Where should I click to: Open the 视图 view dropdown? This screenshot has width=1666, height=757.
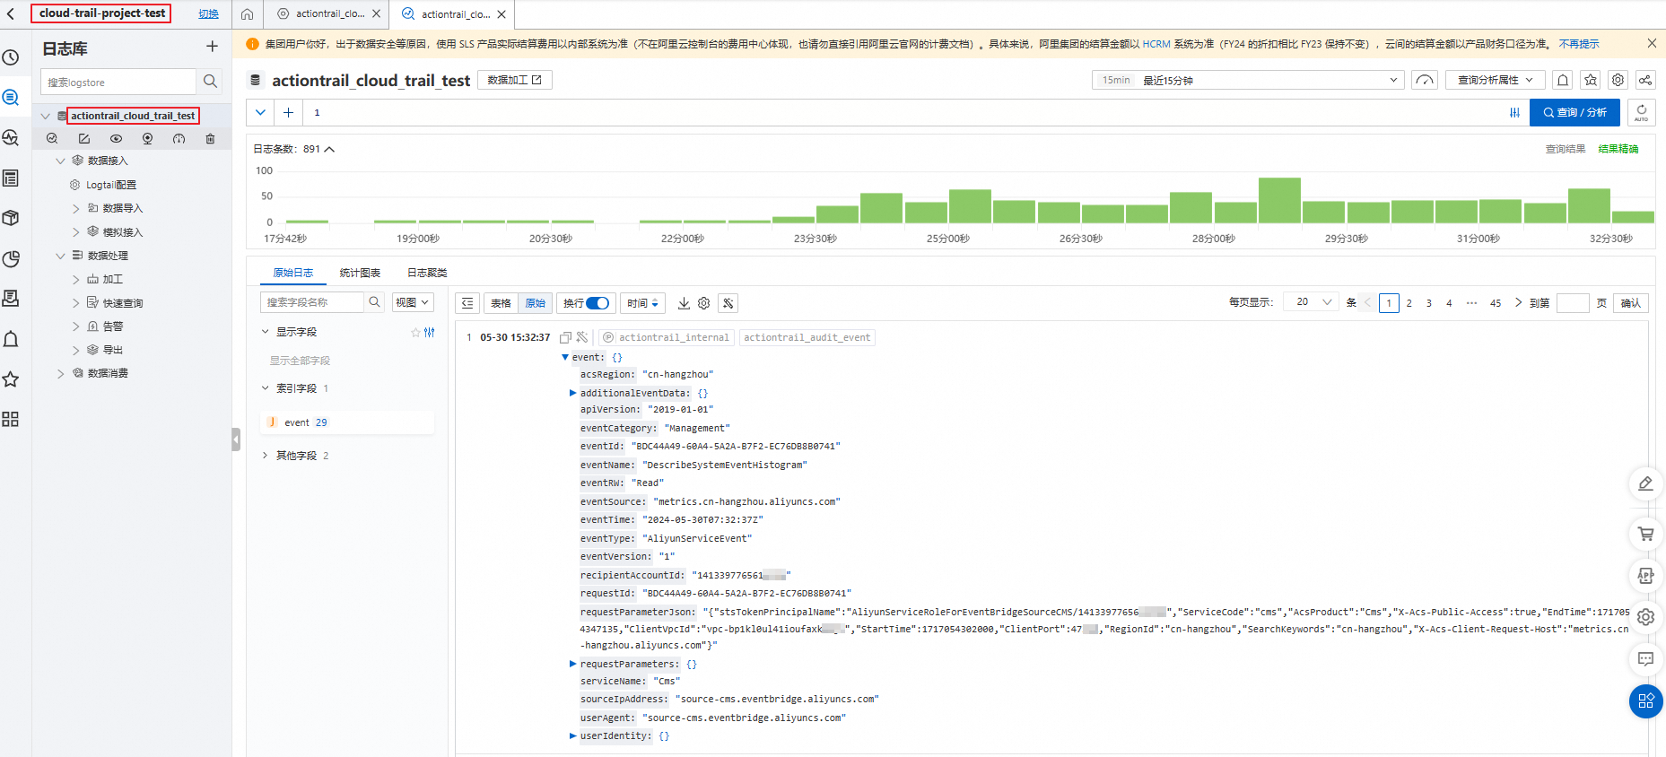pyautogui.click(x=413, y=302)
